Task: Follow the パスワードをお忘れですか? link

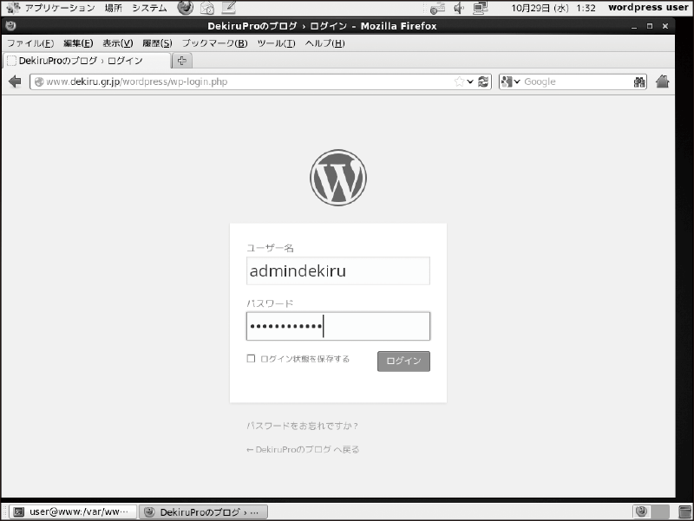Action: click(302, 426)
